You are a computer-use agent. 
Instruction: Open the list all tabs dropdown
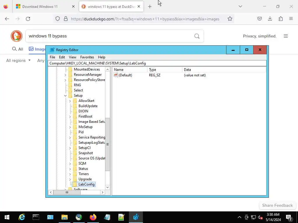[x=240, y=6]
